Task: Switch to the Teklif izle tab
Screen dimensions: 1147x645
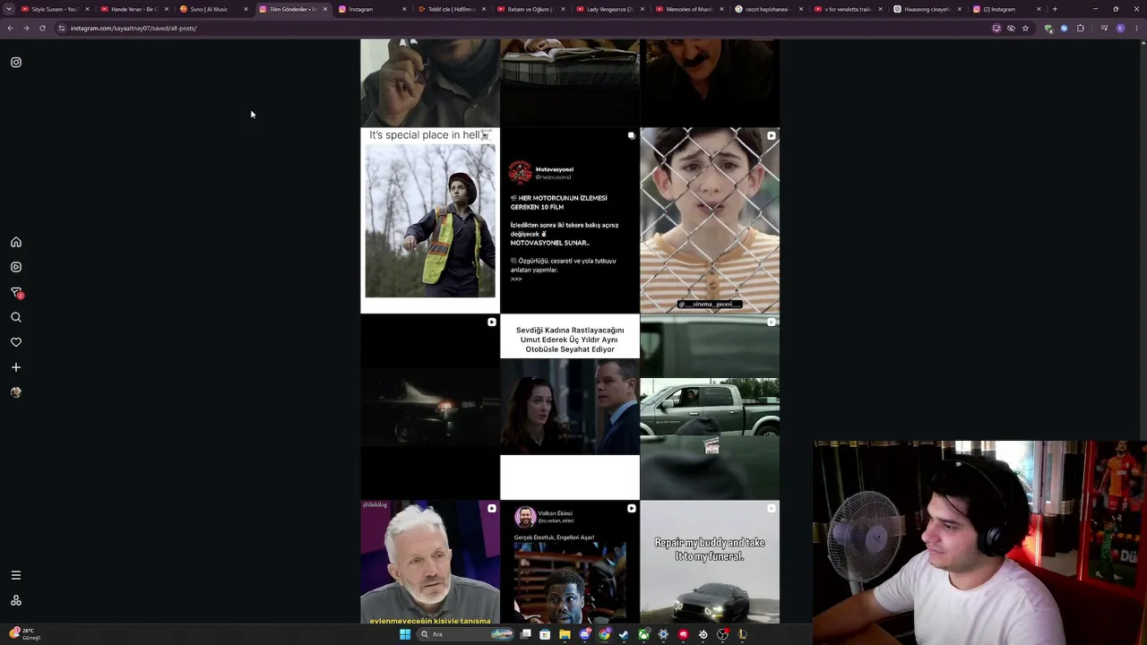Action: [451, 9]
